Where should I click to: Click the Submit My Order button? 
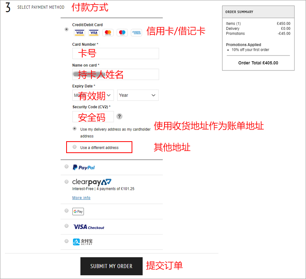click(x=111, y=266)
